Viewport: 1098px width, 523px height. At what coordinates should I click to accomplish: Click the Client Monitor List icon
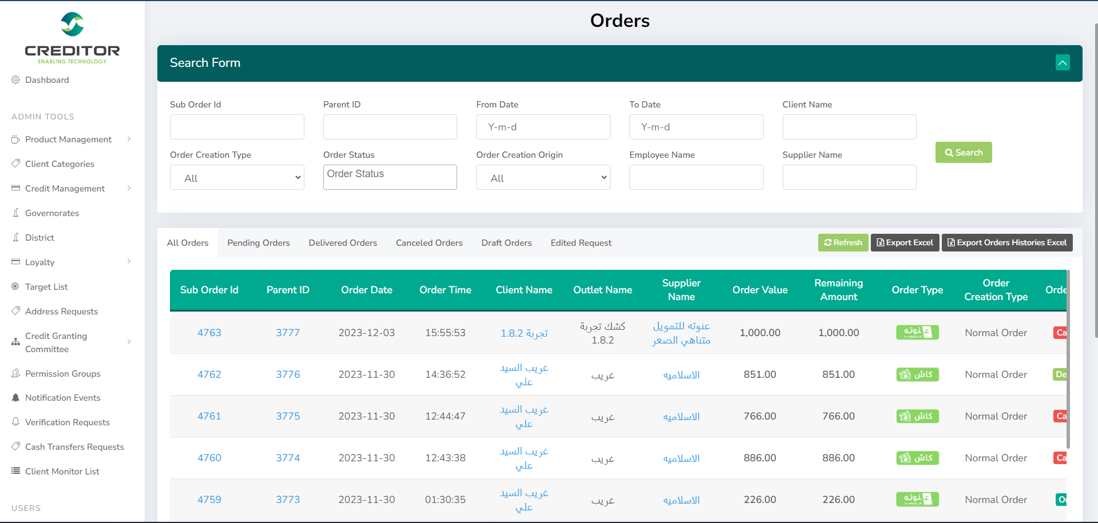(15, 471)
